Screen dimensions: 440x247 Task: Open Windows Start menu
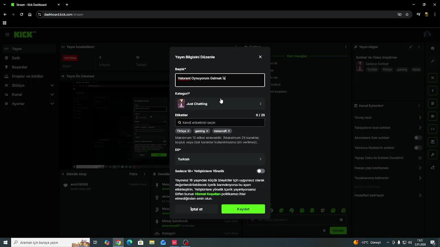point(5,243)
